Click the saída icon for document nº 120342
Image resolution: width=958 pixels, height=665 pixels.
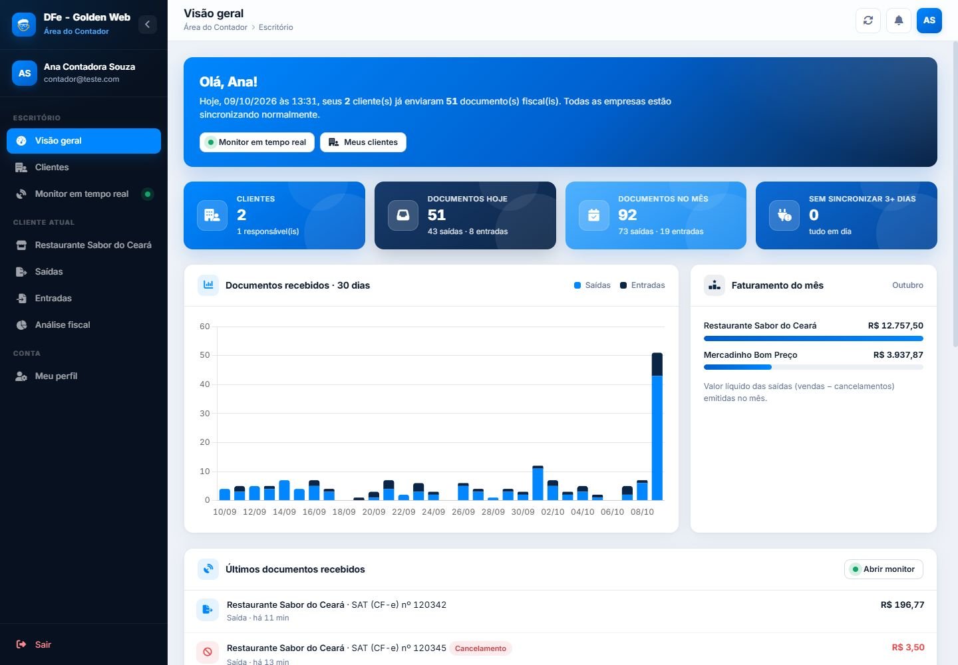[208, 610]
